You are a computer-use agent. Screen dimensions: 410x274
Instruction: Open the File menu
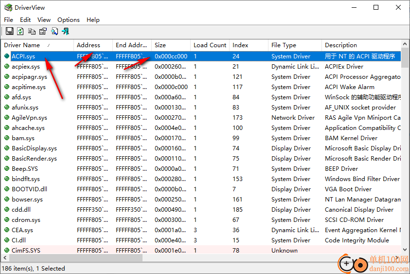coord(8,20)
